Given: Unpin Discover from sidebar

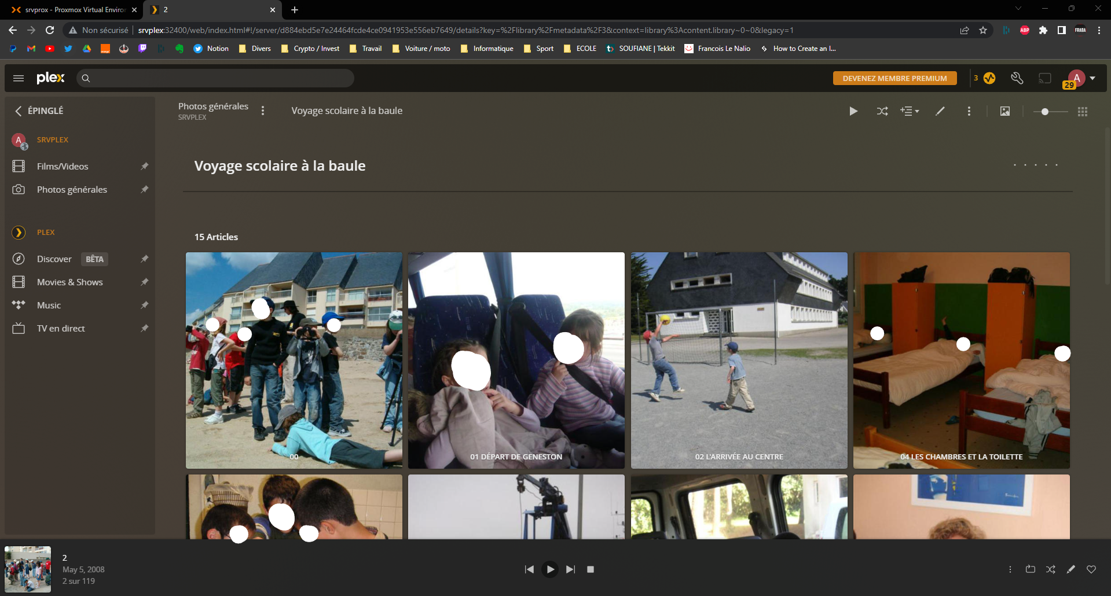Looking at the screenshot, I should 145,259.
